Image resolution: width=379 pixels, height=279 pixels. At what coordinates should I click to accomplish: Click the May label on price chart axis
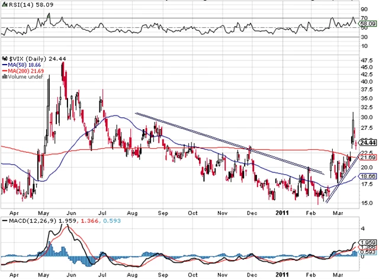pyautogui.click(x=43, y=211)
